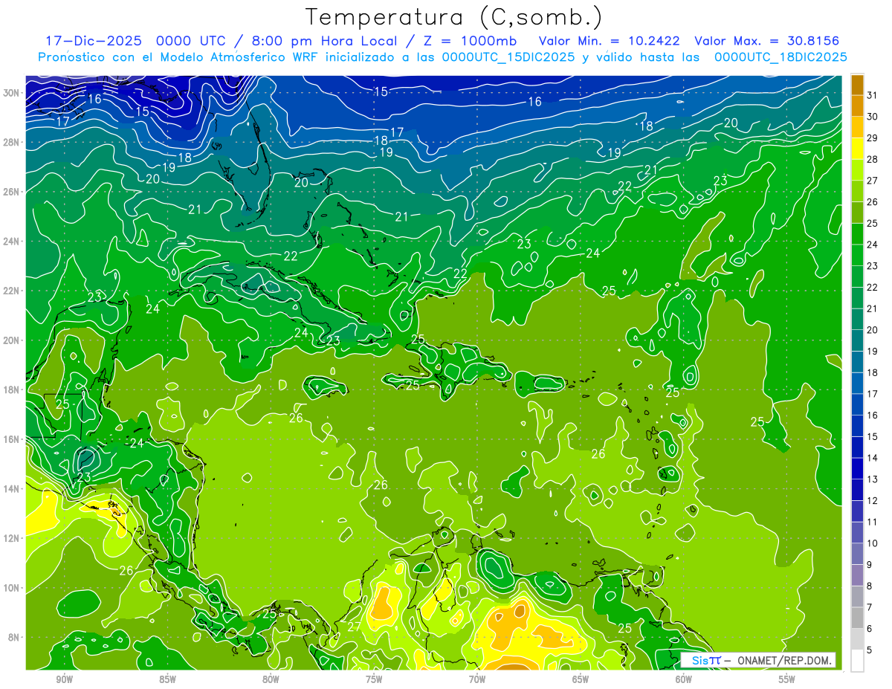Click colorbar legend label '9'
Viewport: 892px width, 689px height.
pyautogui.click(x=870, y=565)
